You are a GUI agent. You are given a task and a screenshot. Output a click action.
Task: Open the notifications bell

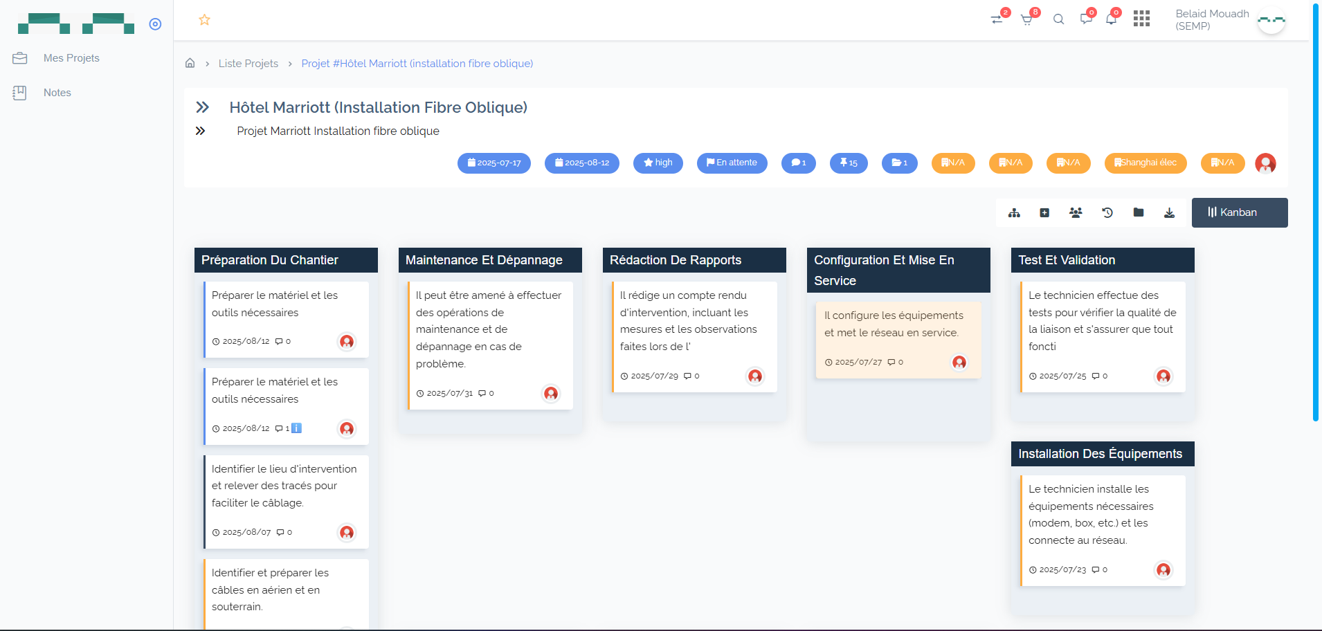1111,19
